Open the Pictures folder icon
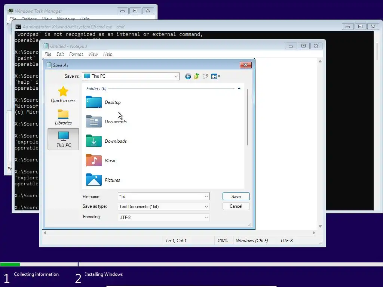The width and height of the screenshot is (383, 287). point(94,180)
